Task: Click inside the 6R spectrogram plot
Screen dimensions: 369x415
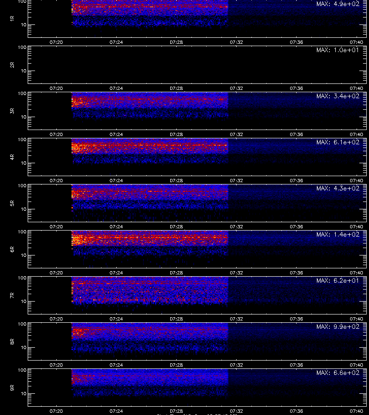Action: point(197,249)
